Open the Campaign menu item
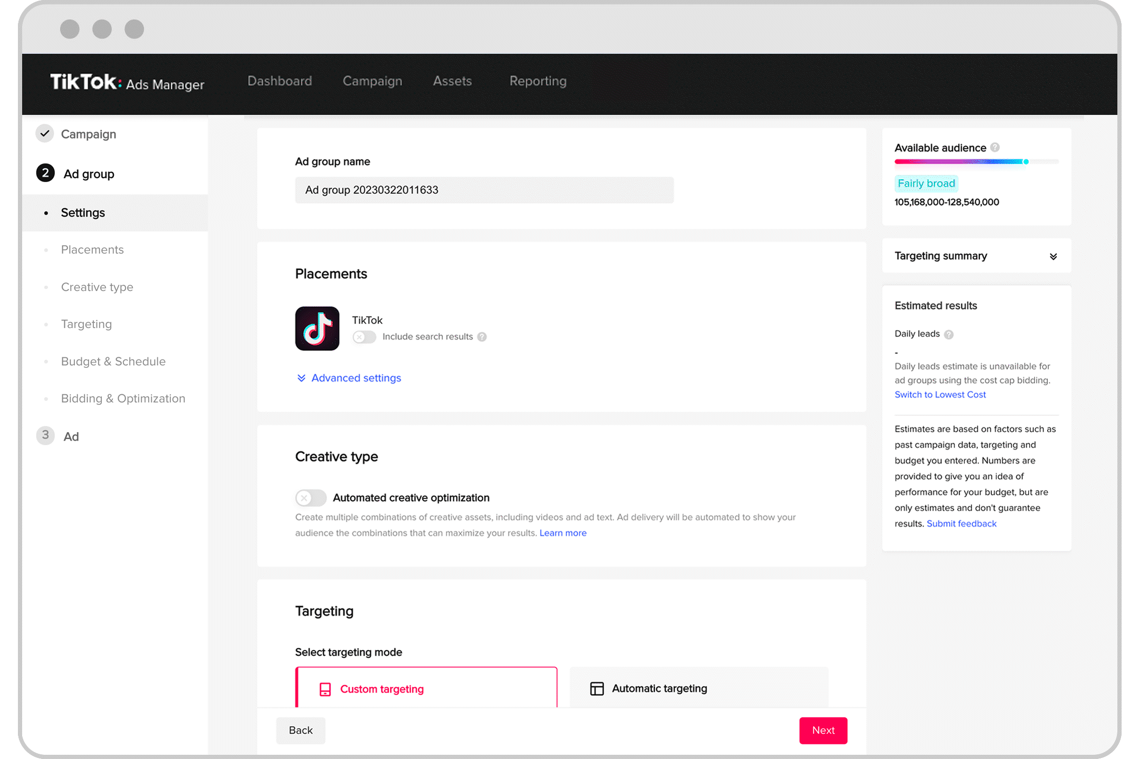 click(x=89, y=134)
